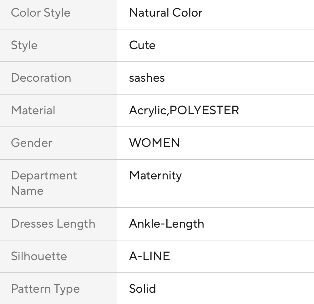This screenshot has width=314, height=304.
Task: Click the Pattern Type label
Action: pyautogui.click(x=45, y=289)
